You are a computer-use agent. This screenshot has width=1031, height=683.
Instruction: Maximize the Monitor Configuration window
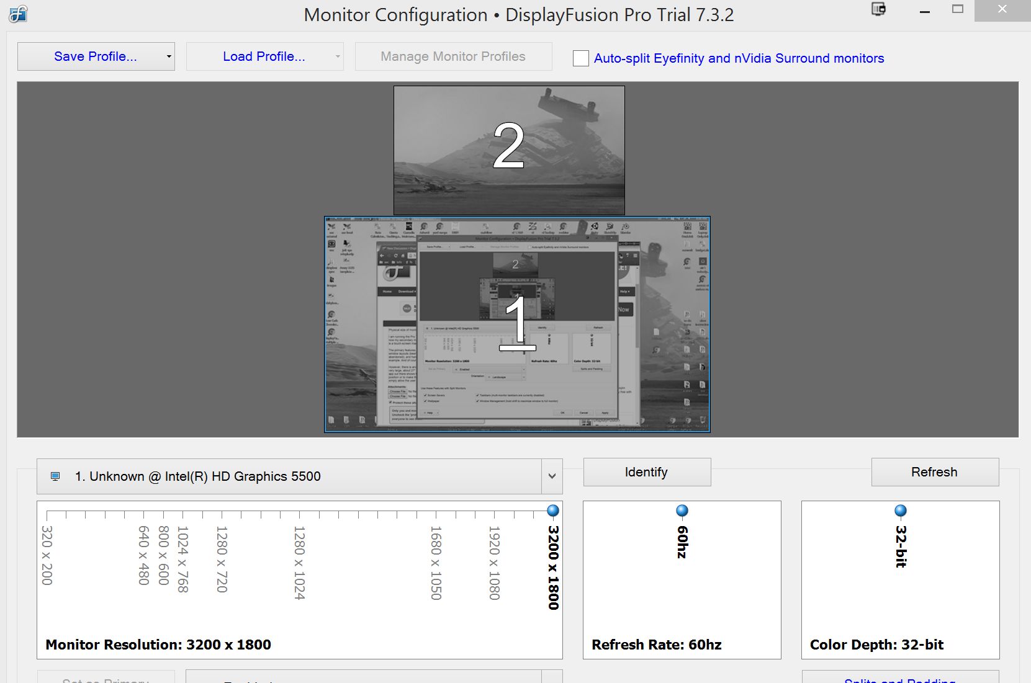point(958,9)
